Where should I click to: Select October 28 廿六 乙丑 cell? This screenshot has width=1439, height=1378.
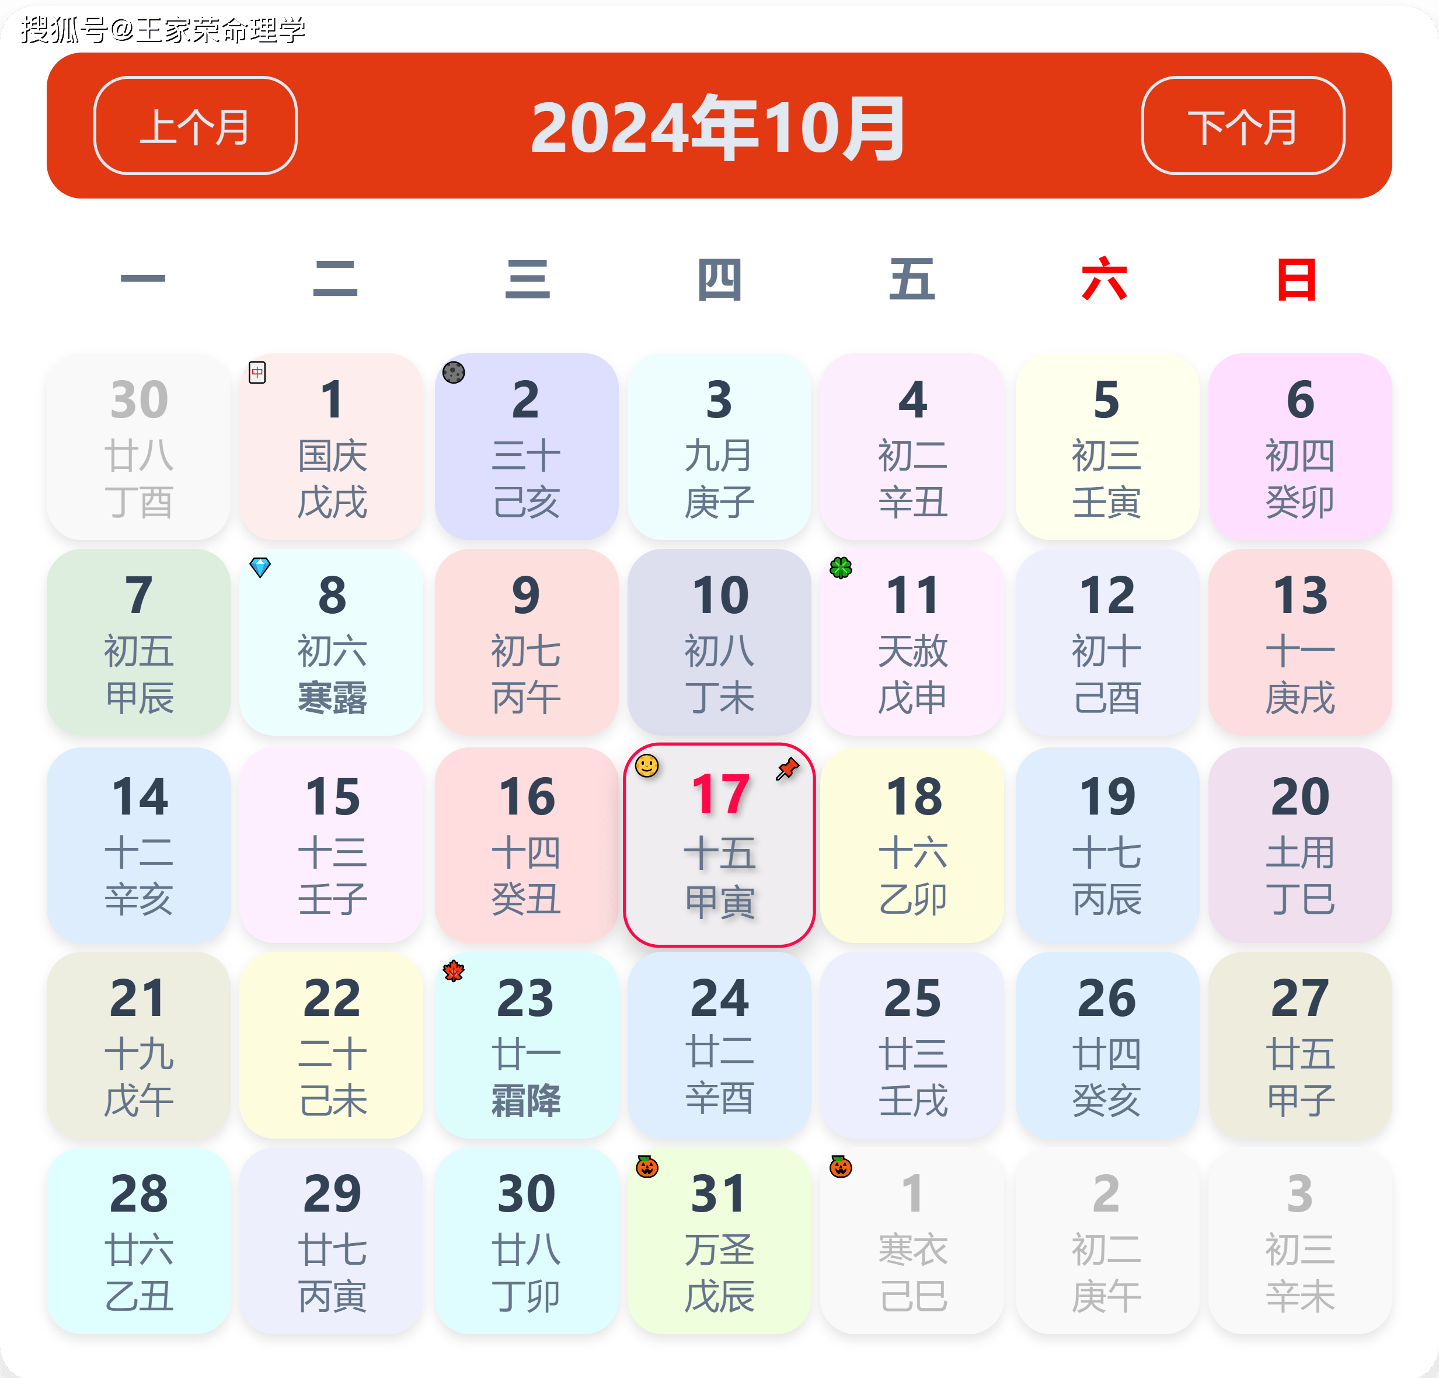139,1241
